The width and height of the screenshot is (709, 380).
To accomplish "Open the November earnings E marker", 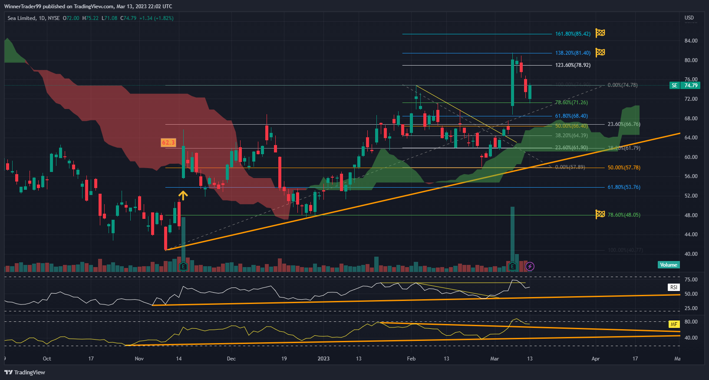I will (x=183, y=266).
